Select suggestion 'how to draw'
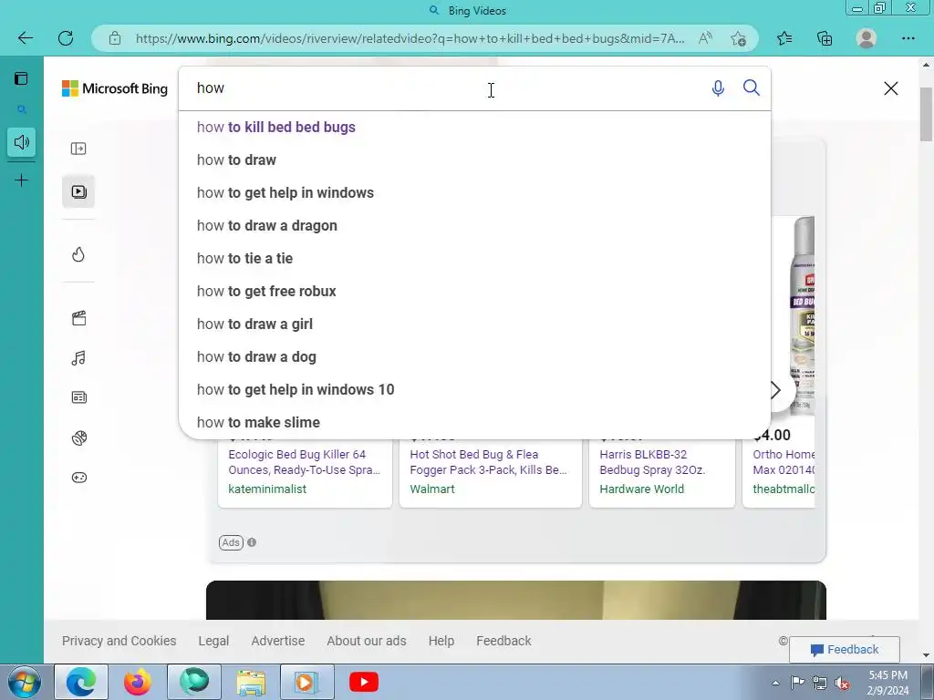The width and height of the screenshot is (934, 700). click(x=474, y=160)
